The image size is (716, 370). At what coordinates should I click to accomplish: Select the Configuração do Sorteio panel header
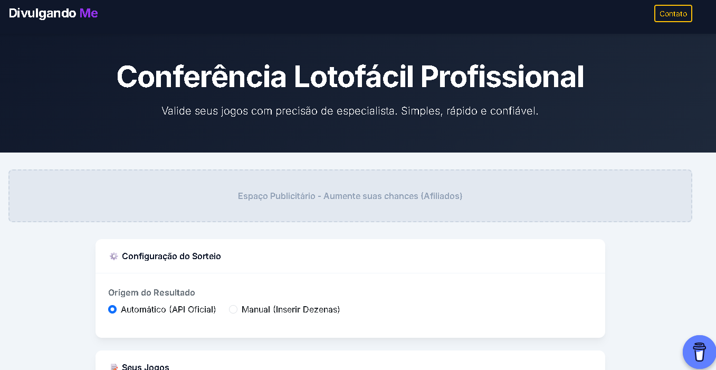171,256
